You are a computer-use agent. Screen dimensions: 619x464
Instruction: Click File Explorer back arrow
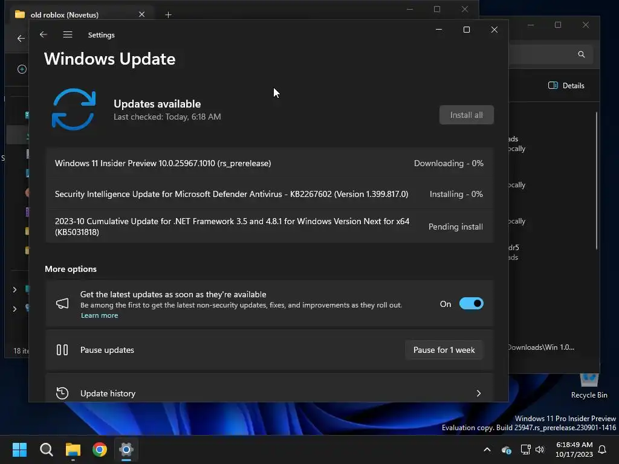coord(21,38)
